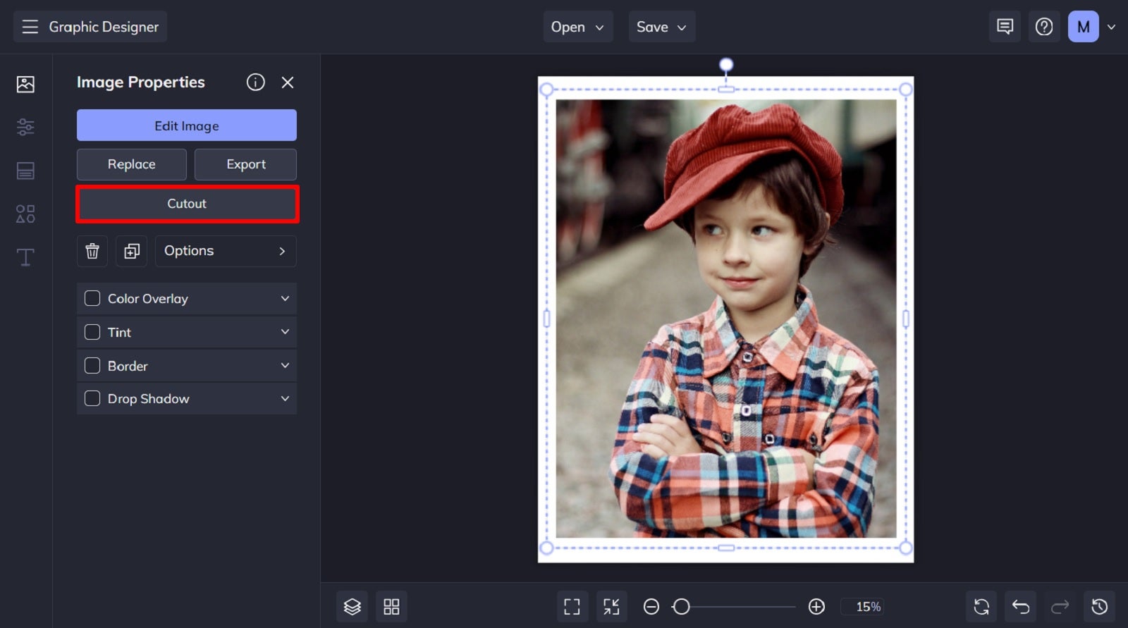
Task: Click the undo arrow icon
Action: [x=1020, y=607]
